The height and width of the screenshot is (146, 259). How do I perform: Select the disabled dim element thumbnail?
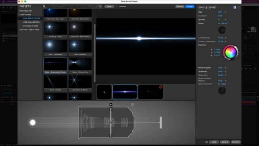tap(151, 92)
